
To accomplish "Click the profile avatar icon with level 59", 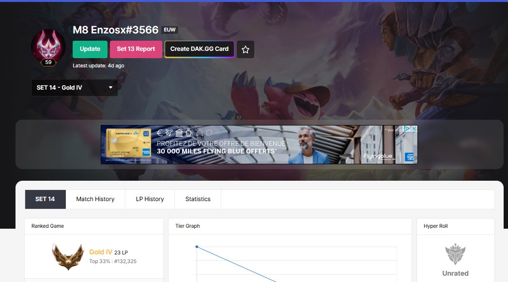I will point(48,47).
